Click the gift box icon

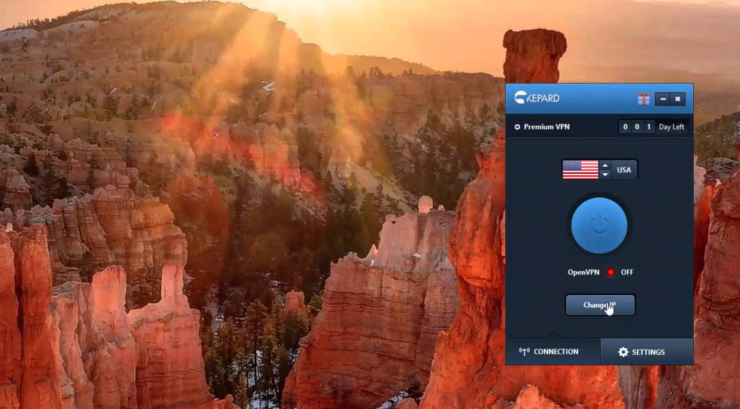tap(644, 99)
